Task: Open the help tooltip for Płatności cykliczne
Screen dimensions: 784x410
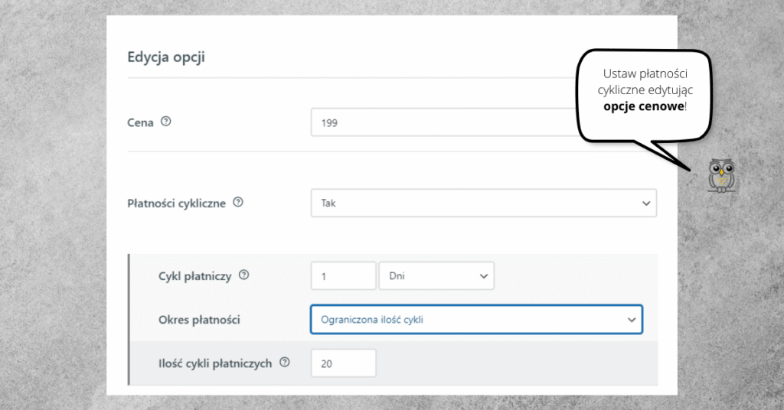Action: (239, 202)
